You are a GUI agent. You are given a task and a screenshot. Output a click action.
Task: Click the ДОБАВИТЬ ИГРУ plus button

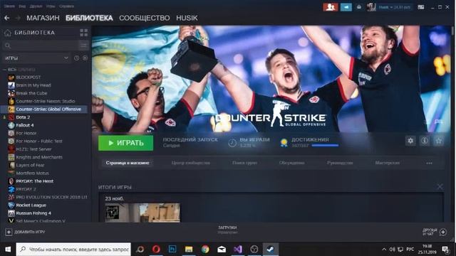coord(9,232)
